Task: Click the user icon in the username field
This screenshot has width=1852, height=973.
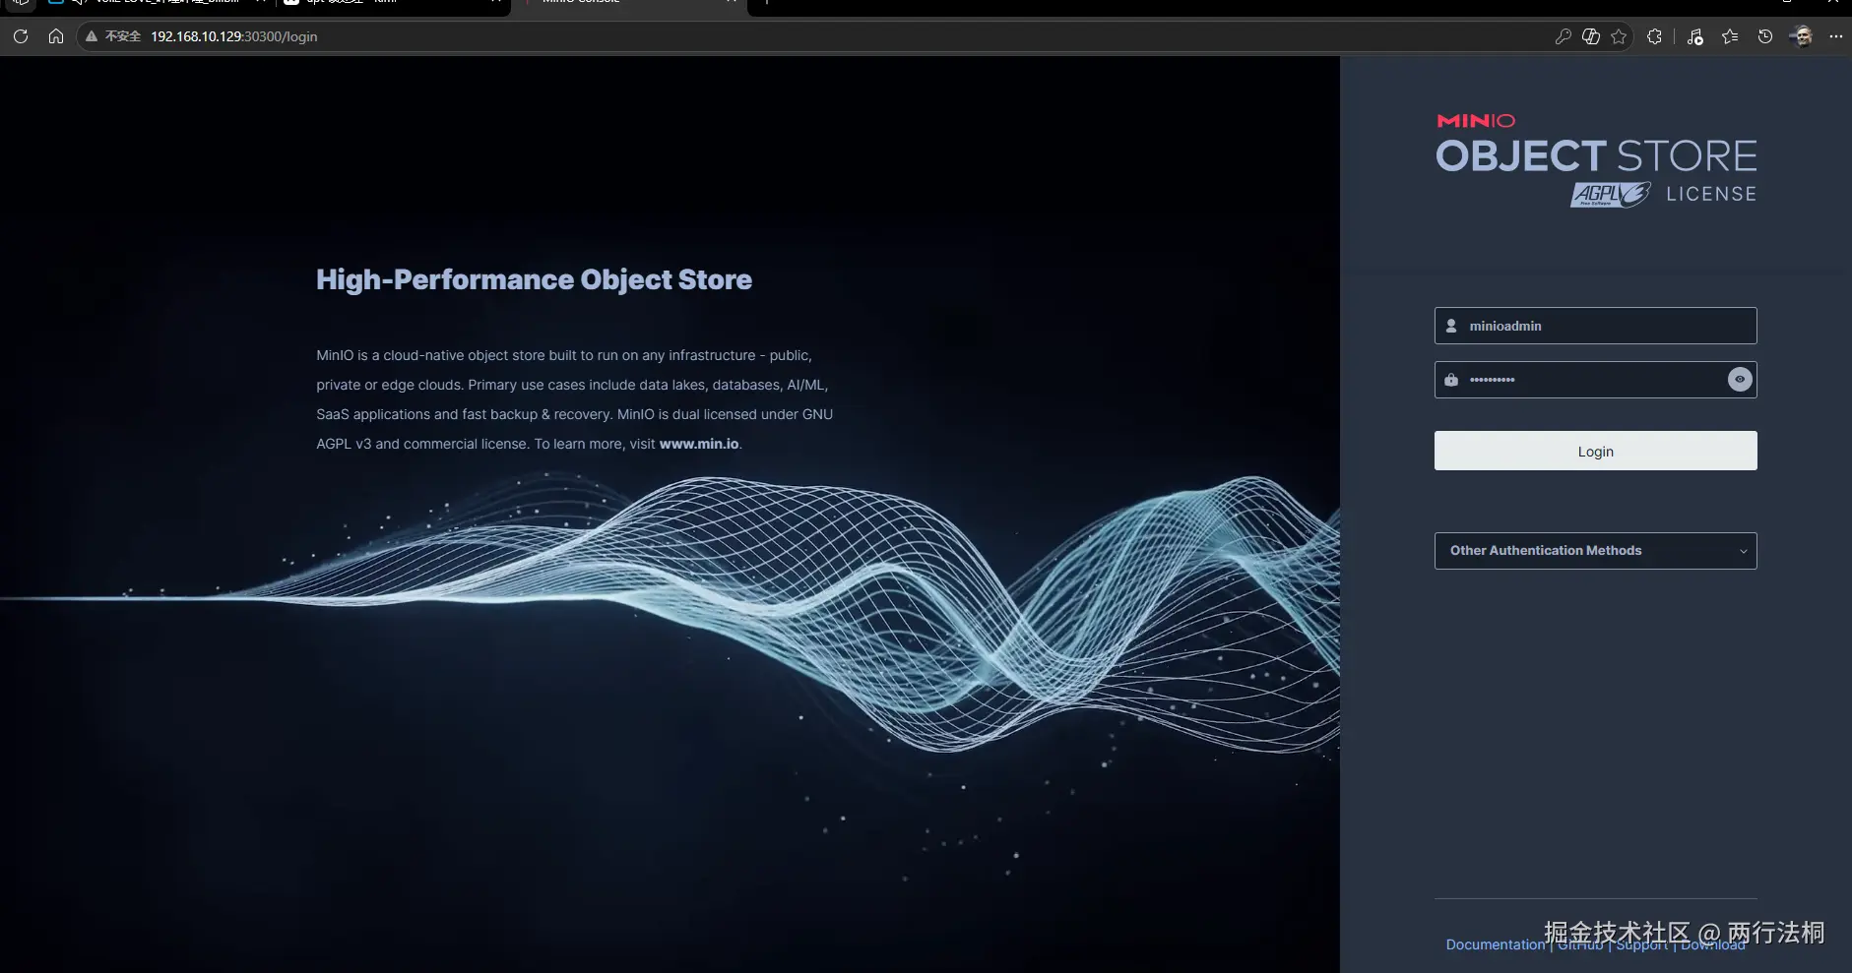Action: [1451, 326]
